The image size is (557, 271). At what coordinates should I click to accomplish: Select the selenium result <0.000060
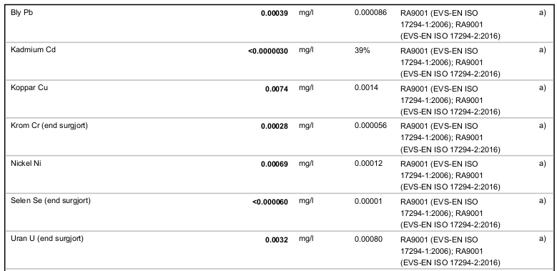pyautogui.click(x=270, y=202)
